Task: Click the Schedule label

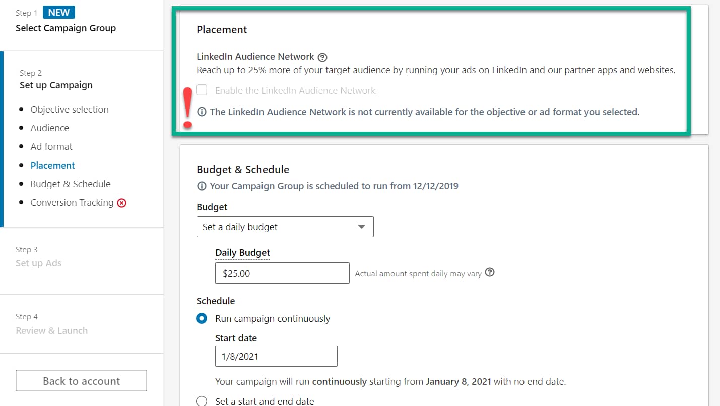Action: coord(216,301)
